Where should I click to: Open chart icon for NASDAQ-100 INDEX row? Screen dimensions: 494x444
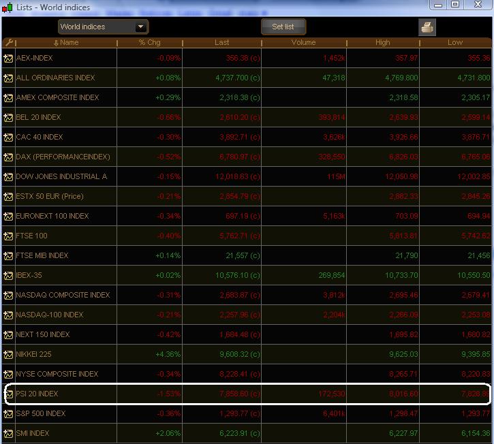click(x=8, y=315)
